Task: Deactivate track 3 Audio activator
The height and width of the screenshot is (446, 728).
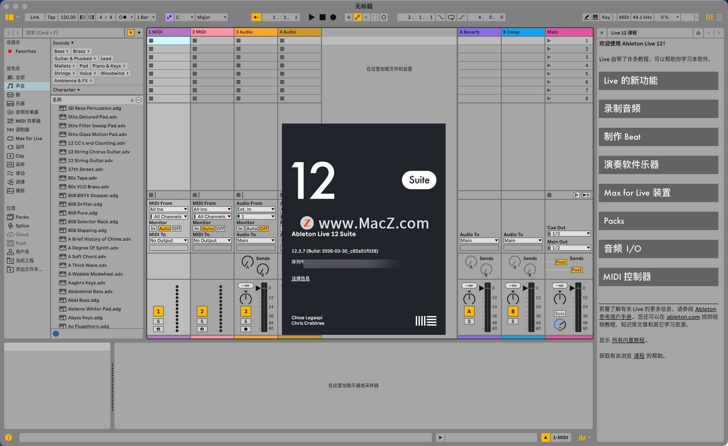Action: (245, 311)
